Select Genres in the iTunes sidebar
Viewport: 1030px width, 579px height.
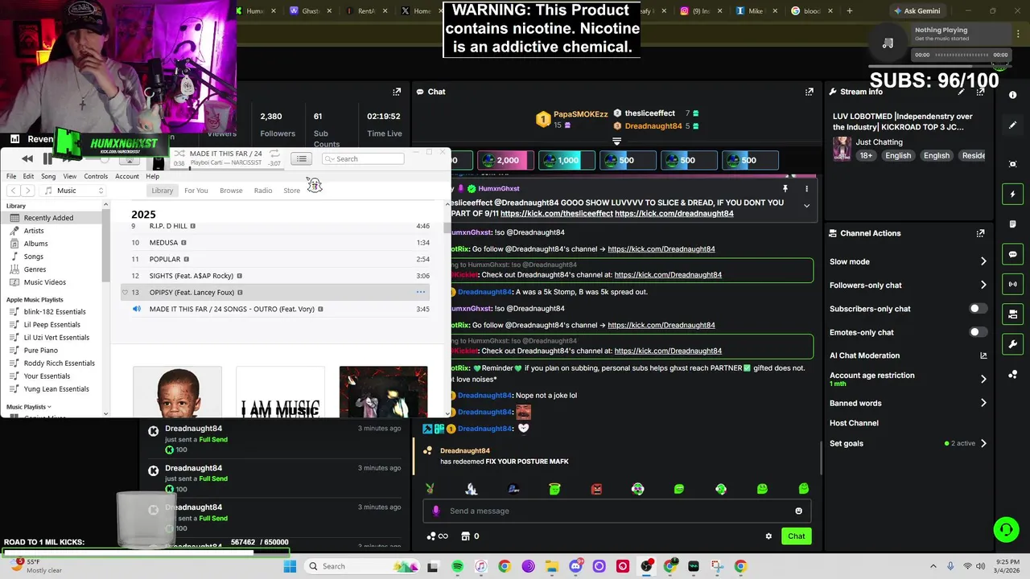coord(35,269)
